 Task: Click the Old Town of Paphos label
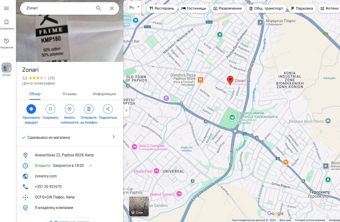point(136,78)
